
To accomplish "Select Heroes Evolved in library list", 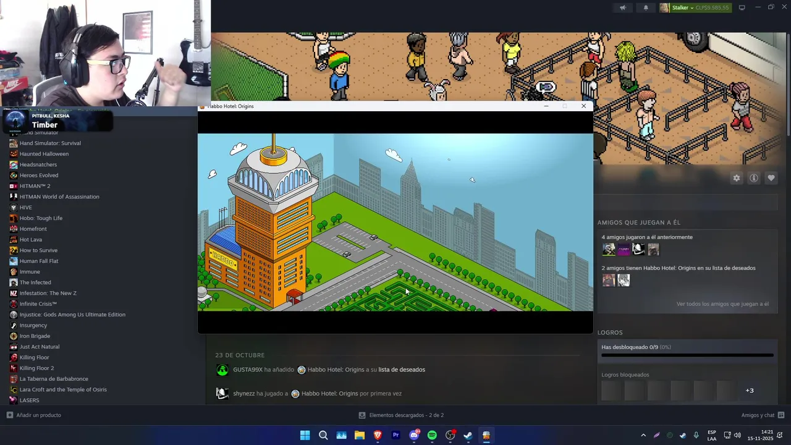I will pos(39,175).
